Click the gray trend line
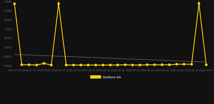Screen dimensions: 214x104 [x=110, y=58]
